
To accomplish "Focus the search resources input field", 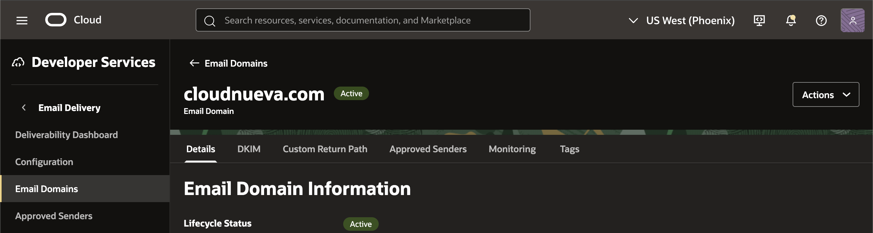I will 363,20.
